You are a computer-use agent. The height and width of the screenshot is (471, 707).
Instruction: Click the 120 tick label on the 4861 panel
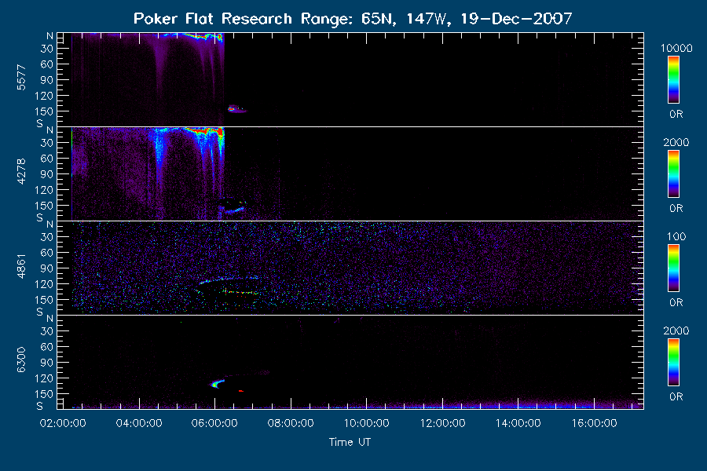44,284
